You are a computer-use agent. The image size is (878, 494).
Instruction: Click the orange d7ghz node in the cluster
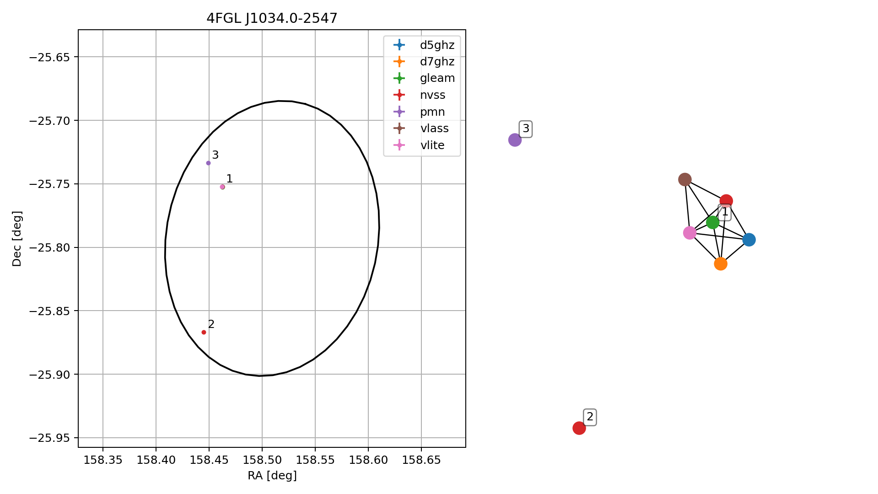coord(721,264)
